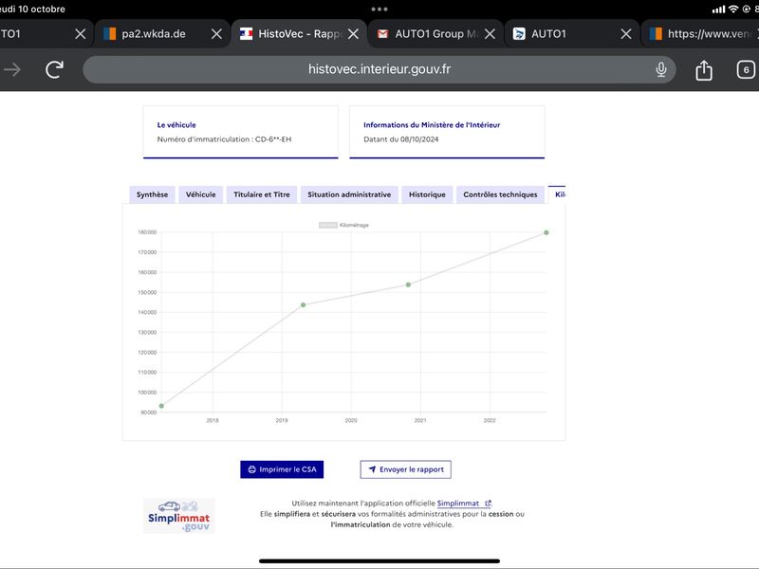Close the pa2.wkda.de tab
759x569 pixels.
[x=217, y=34]
